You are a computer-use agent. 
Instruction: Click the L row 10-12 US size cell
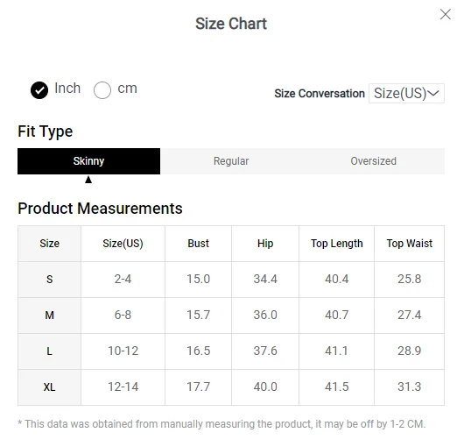tap(123, 351)
